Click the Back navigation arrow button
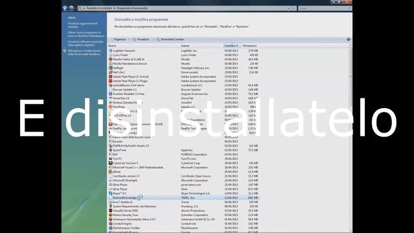Viewport: 414px width, 233px height. tap(65, 8)
